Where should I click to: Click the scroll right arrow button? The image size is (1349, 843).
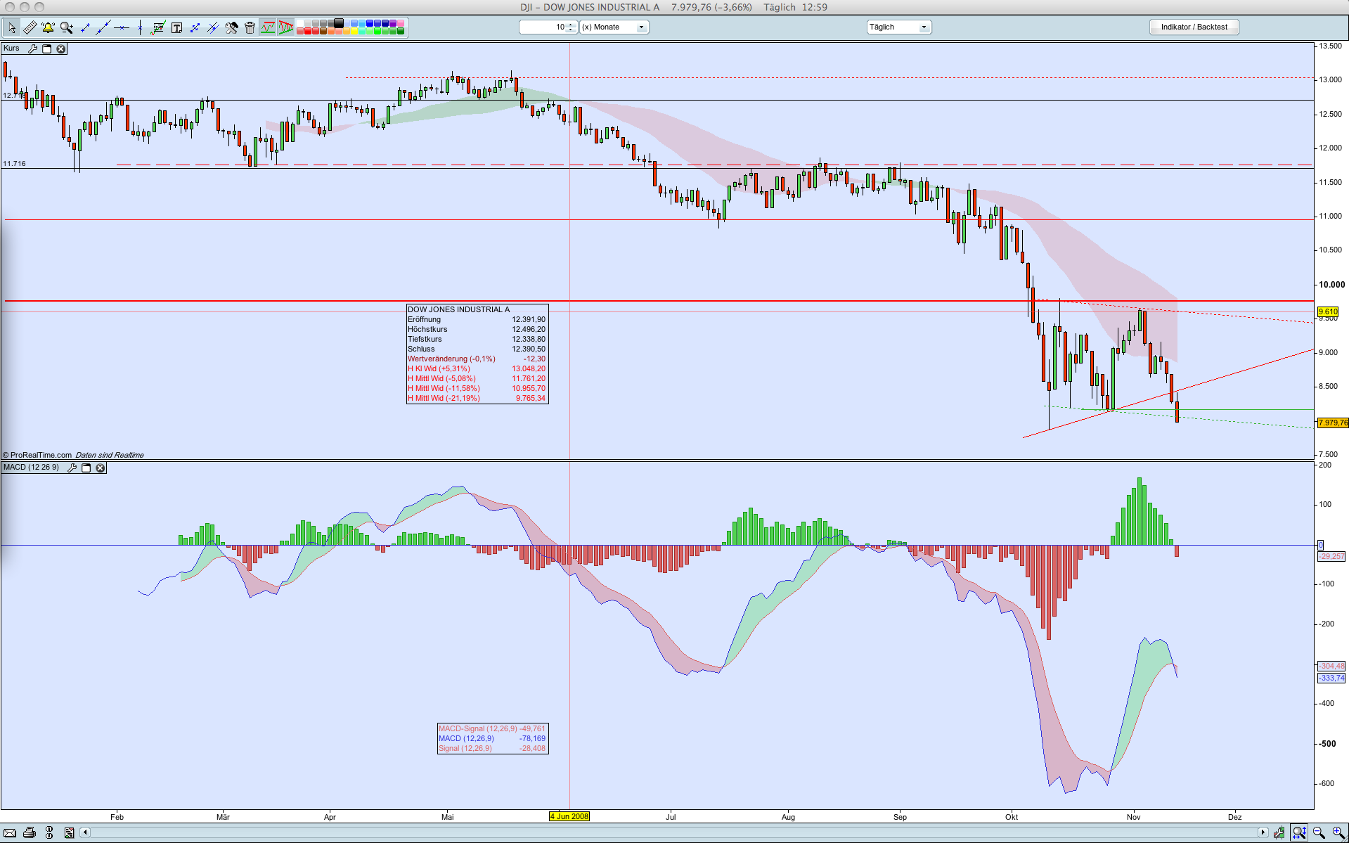click(x=1263, y=832)
